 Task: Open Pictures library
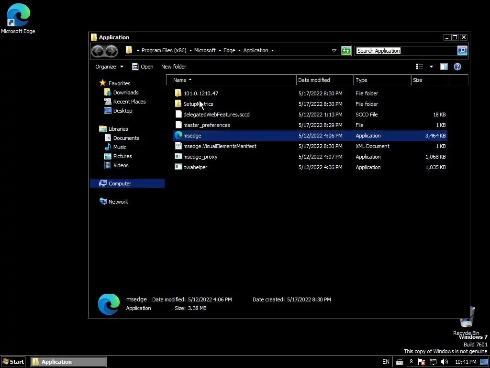coord(122,156)
